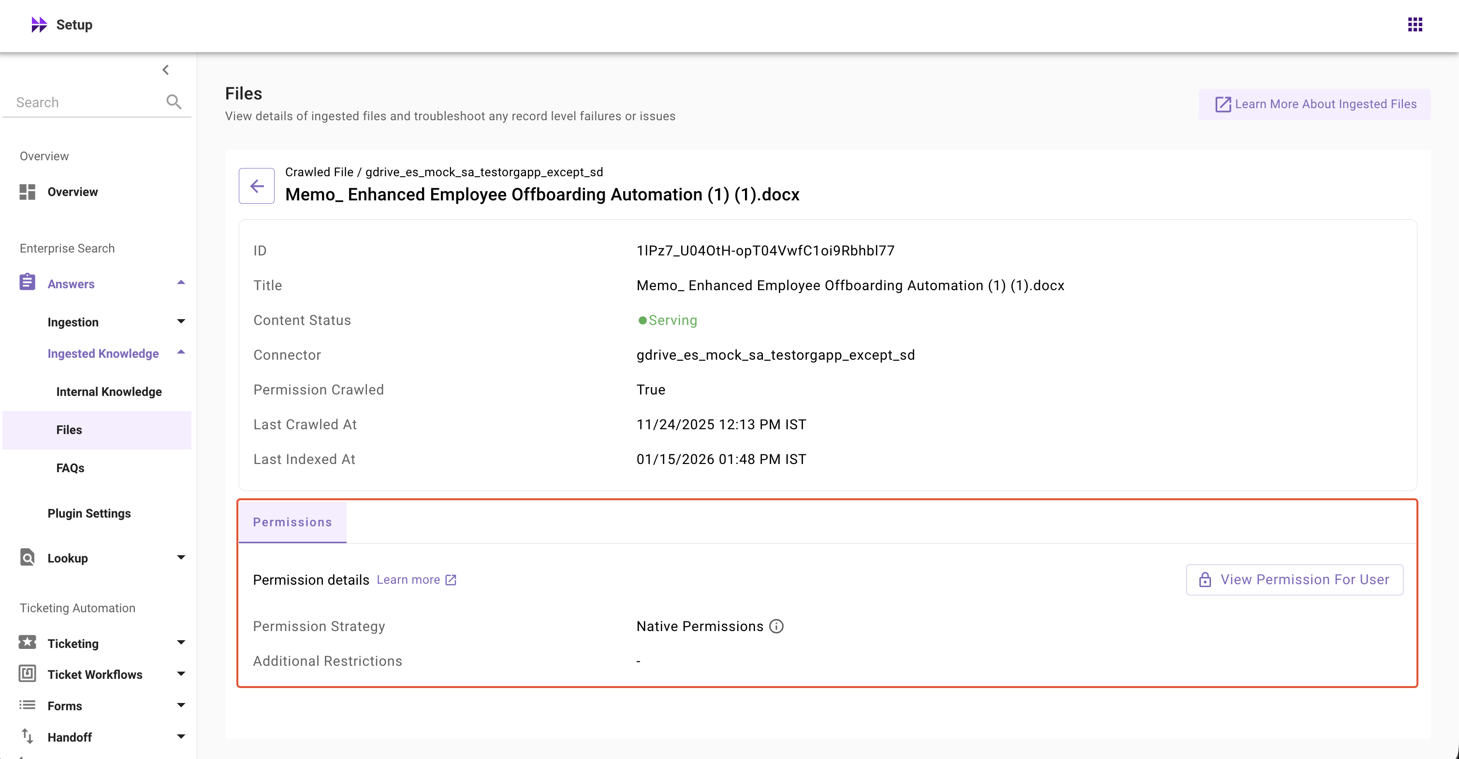Image resolution: width=1459 pixels, height=759 pixels.
Task: Open Internal Knowledge in the sidebar
Action: click(109, 392)
